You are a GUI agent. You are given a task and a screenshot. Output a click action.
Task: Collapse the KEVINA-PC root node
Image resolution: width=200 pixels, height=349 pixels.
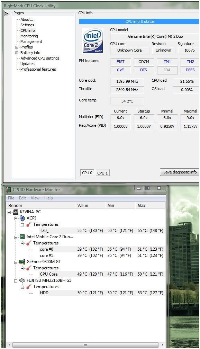[9, 212]
